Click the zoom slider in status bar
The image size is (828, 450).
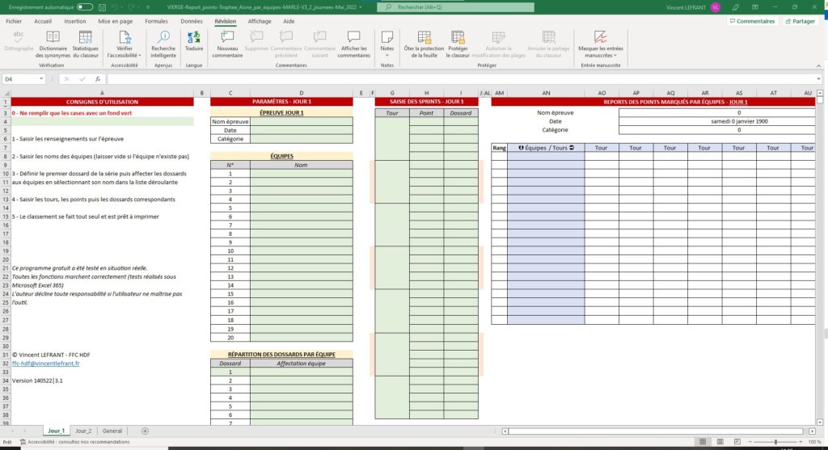pyautogui.click(x=775, y=442)
